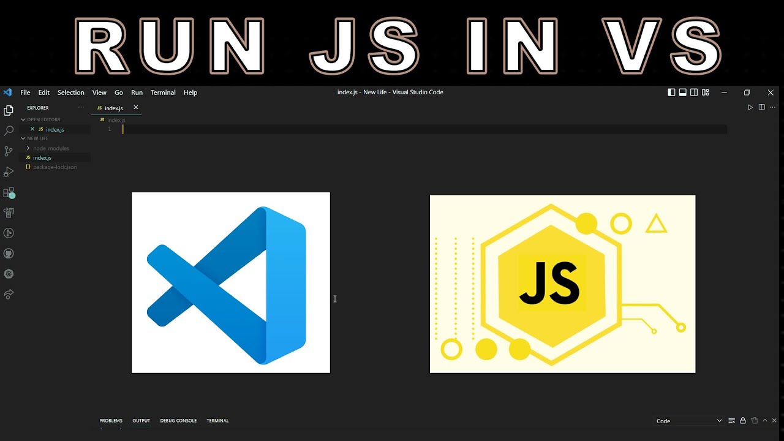Close index.js in Open Editors list

(x=32, y=129)
